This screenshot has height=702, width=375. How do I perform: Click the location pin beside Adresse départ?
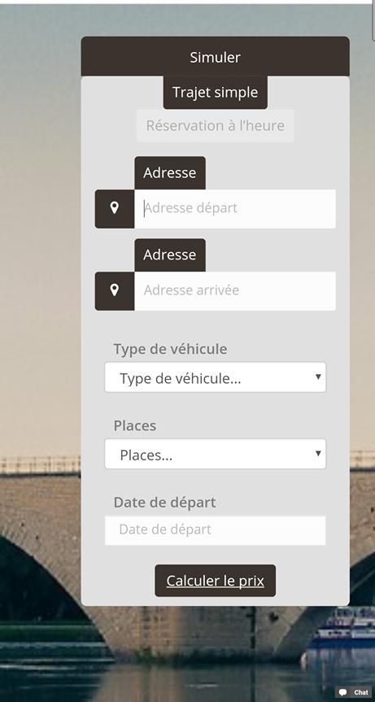click(115, 208)
